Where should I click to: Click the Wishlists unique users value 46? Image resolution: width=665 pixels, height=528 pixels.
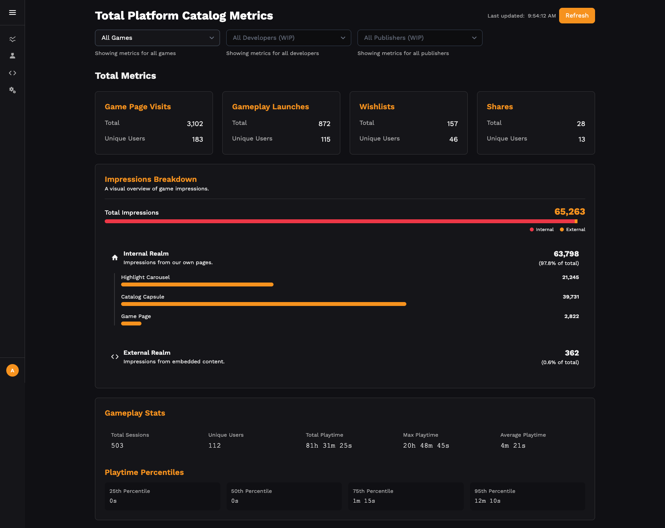point(454,139)
